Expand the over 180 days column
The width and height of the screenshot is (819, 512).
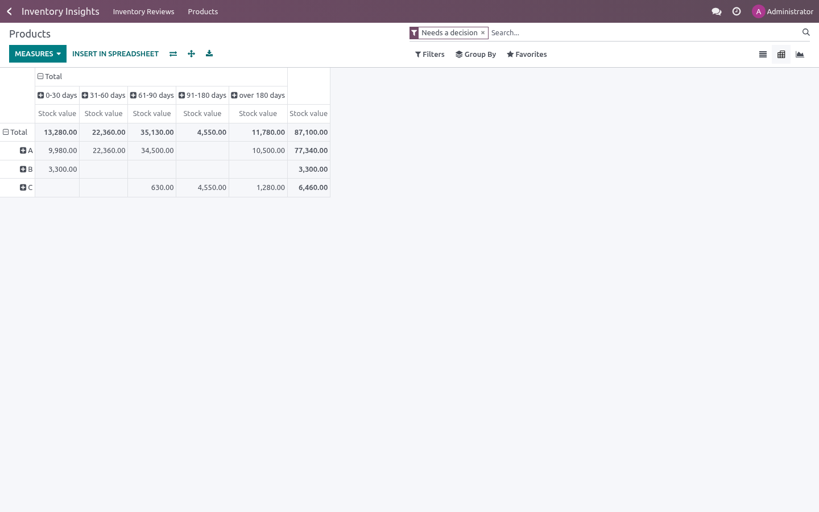(258, 96)
